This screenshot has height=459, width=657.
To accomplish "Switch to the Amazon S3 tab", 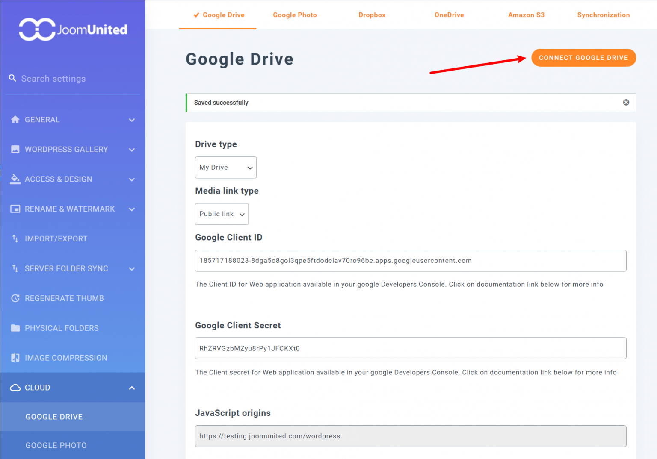I will click(x=526, y=15).
